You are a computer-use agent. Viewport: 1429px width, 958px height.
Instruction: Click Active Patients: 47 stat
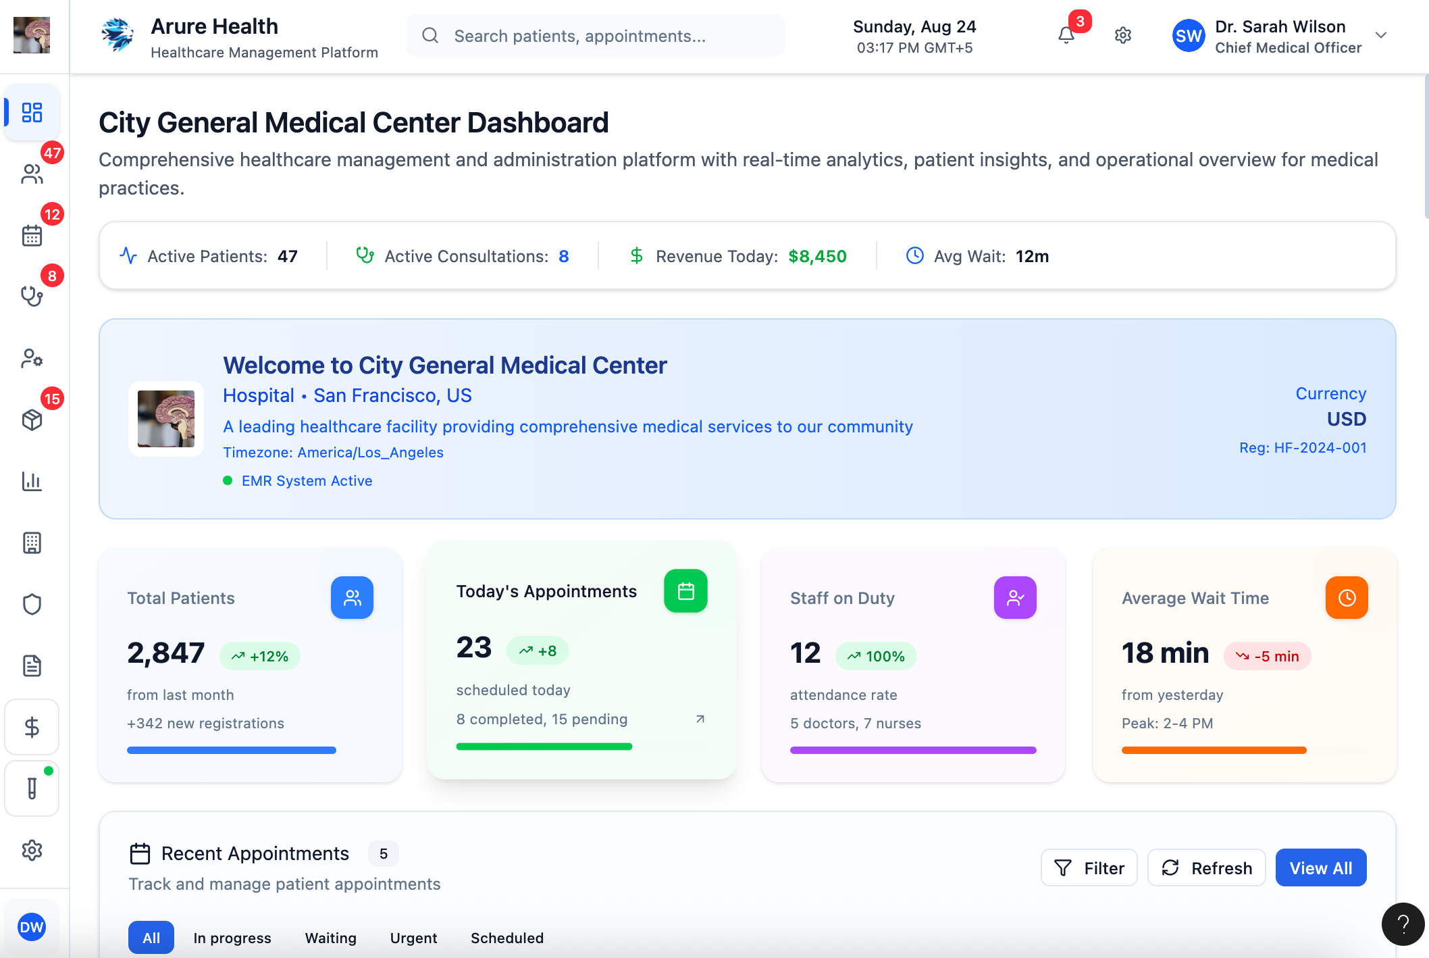209,256
